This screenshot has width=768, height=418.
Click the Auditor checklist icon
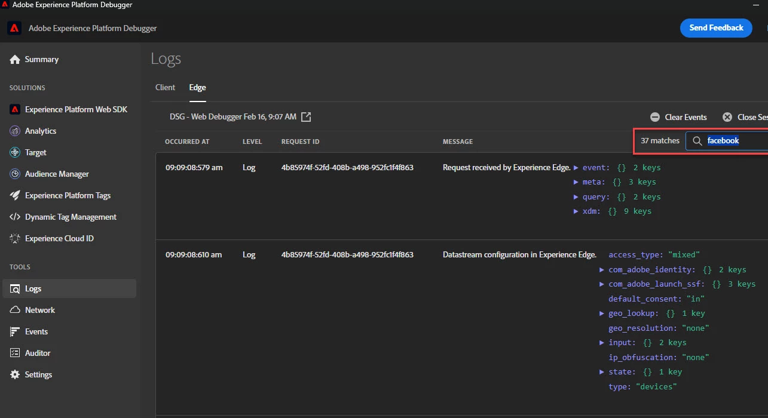(15, 353)
